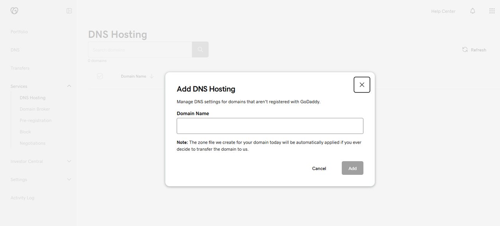Focus the Domain Name input field
Viewport: 500px width, 226px height.
point(270,126)
